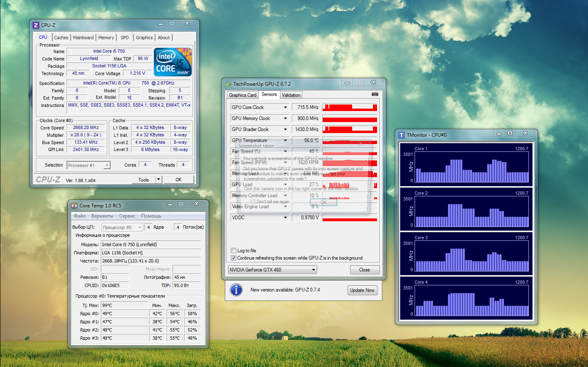Viewport: 588px width, 367px height.
Task: Click the CPU-Z title bar Z icon
Action: click(36, 25)
